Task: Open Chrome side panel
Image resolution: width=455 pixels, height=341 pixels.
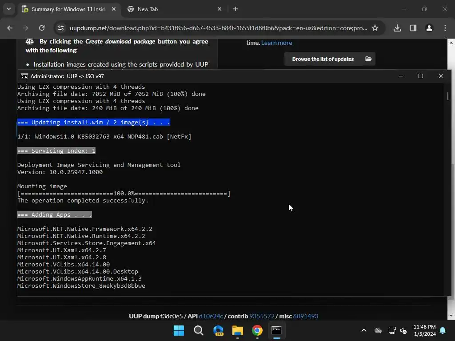Action: coord(413,28)
